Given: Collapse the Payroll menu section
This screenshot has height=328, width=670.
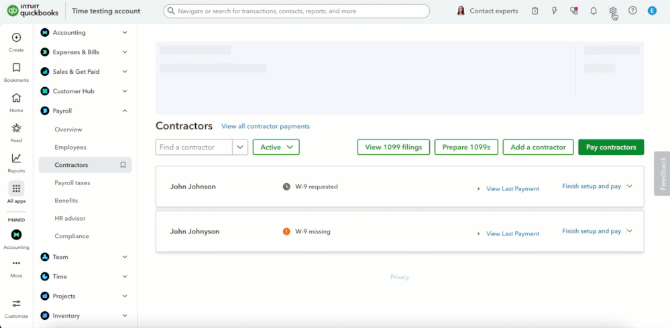Looking at the screenshot, I should coord(125,111).
